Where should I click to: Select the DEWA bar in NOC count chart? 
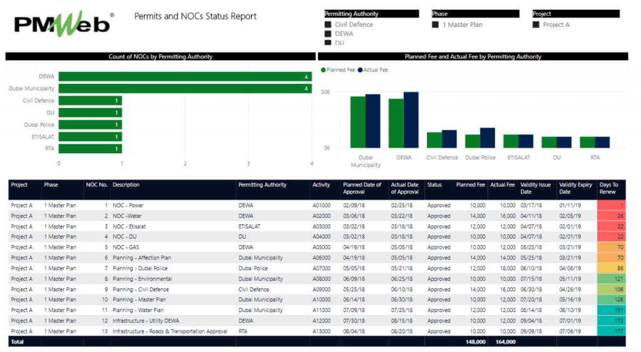pos(185,76)
